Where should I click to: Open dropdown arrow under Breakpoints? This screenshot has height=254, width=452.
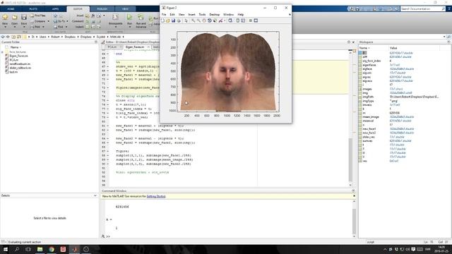pos(115,27)
